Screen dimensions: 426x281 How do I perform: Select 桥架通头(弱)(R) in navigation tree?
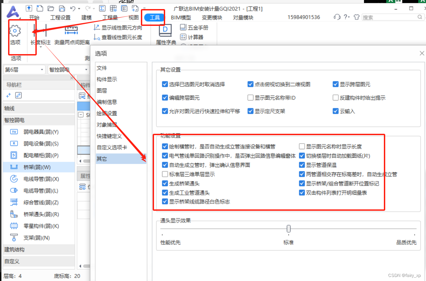39,214
